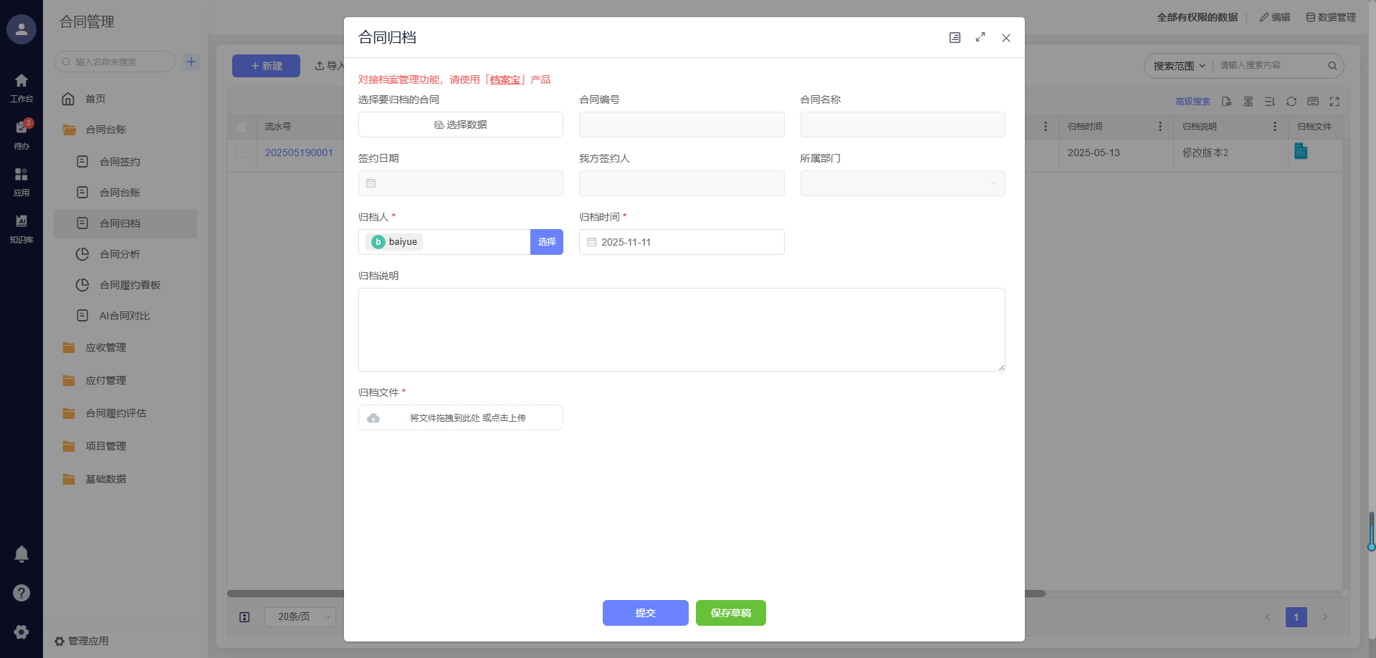The height and width of the screenshot is (658, 1376).
Task: Open the 20条/页 page size dropdown
Action: pyautogui.click(x=300, y=616)
